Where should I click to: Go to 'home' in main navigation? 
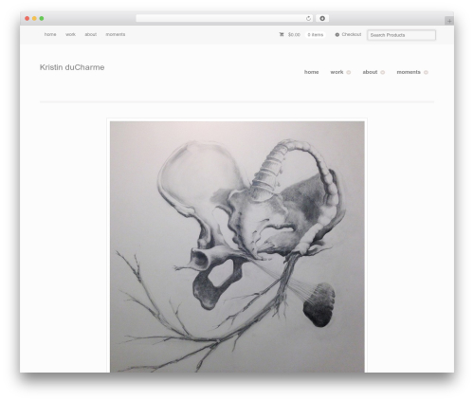[311, 72]
